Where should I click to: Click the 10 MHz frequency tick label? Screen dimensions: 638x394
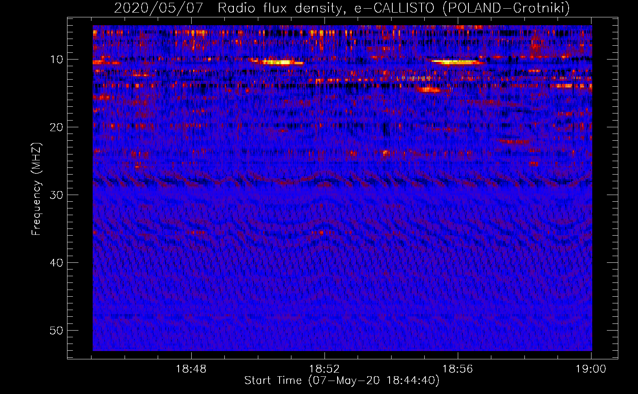[x=57, y=59]
